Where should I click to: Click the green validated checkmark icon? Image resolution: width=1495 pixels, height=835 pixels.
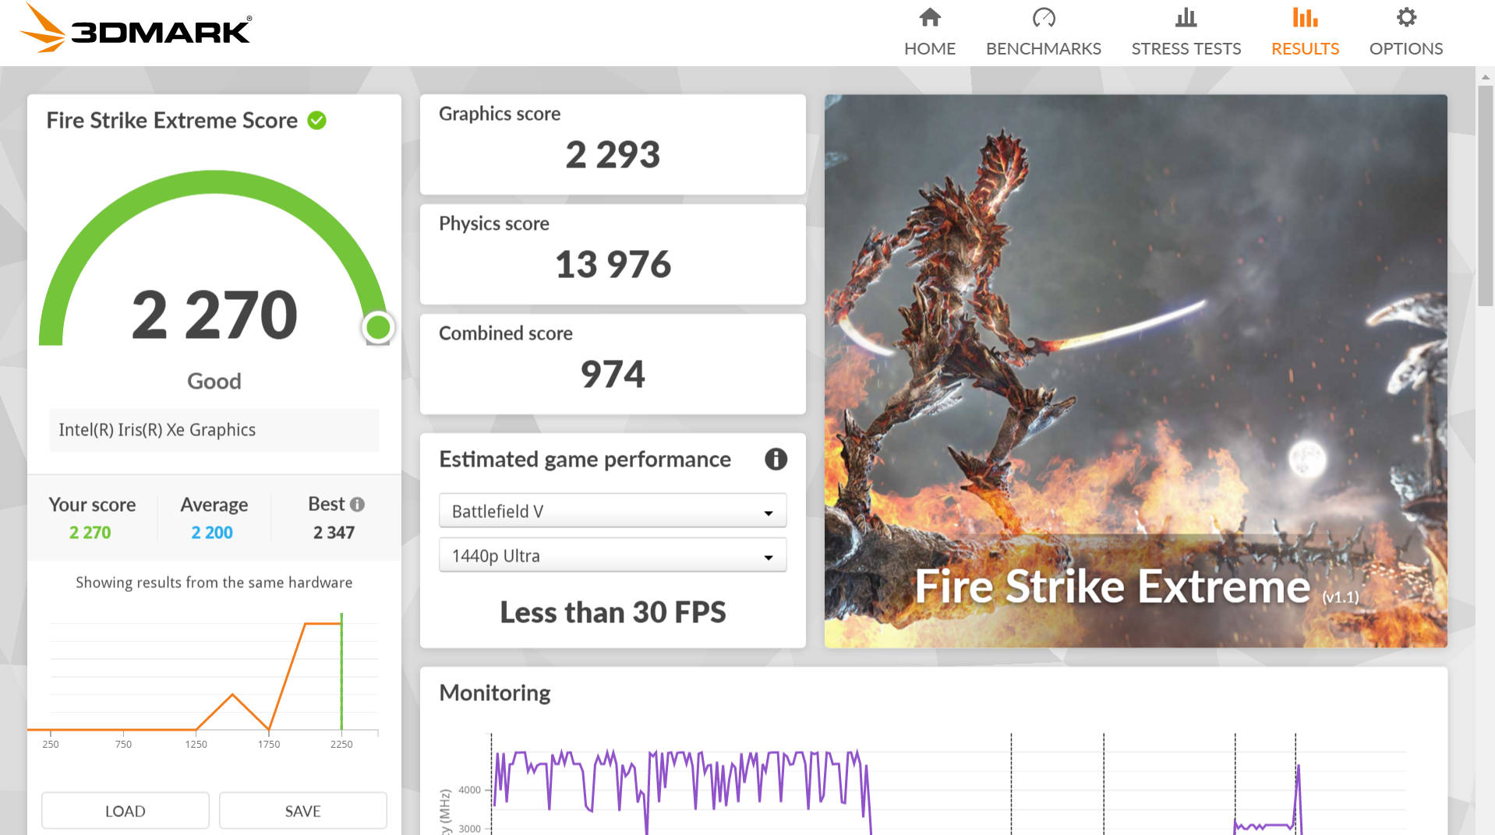click(316, 121)
